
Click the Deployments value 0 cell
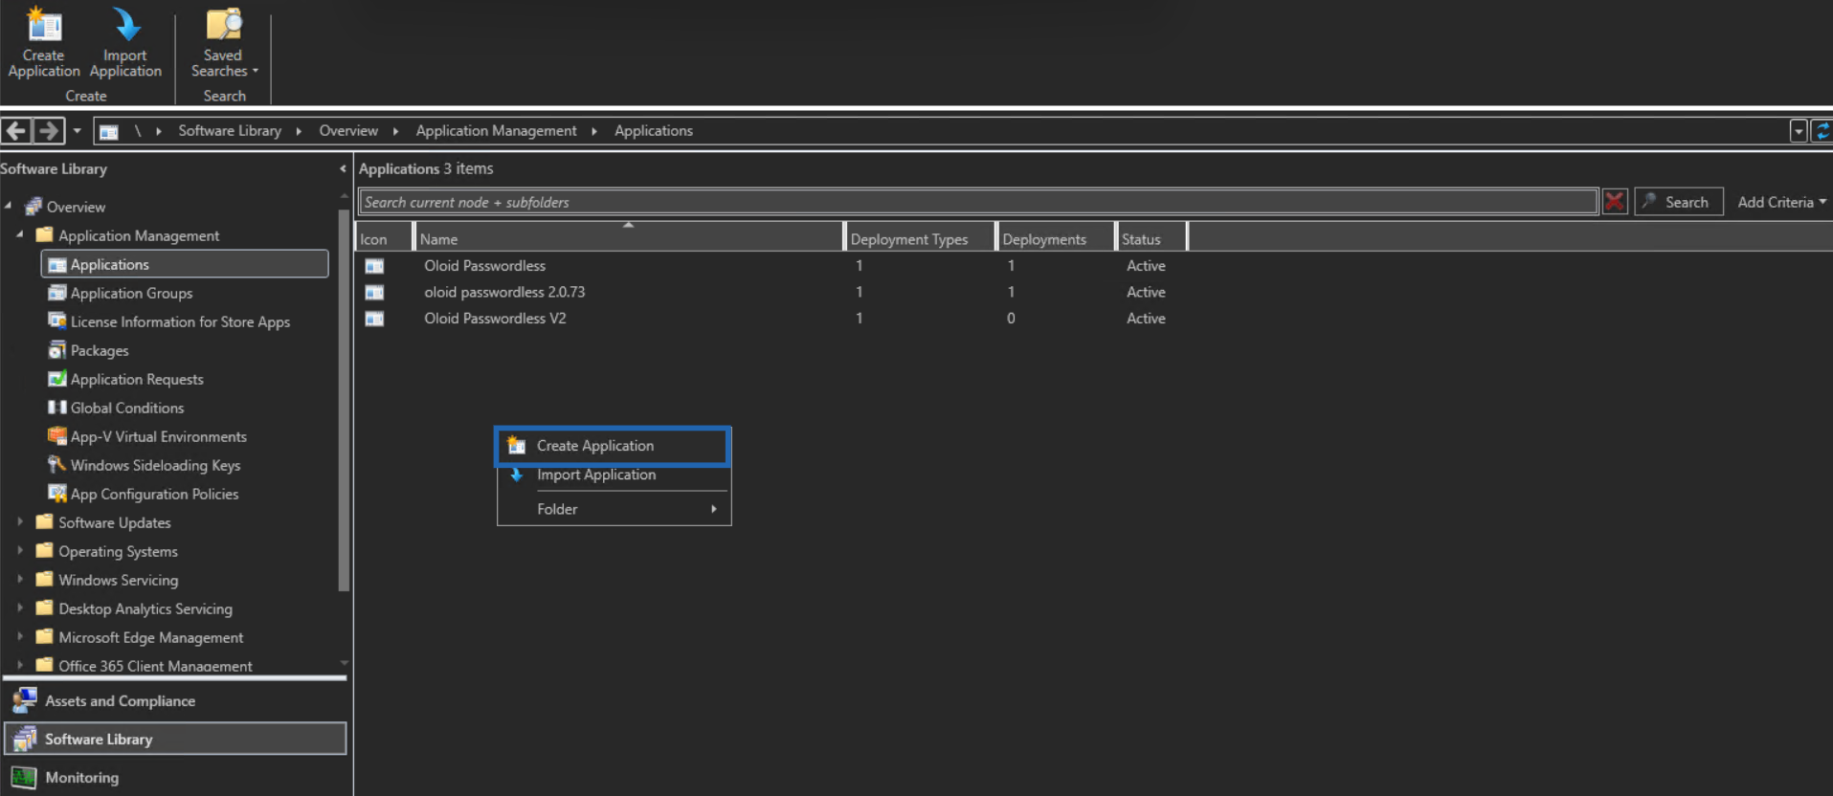tap(1011, 319)
